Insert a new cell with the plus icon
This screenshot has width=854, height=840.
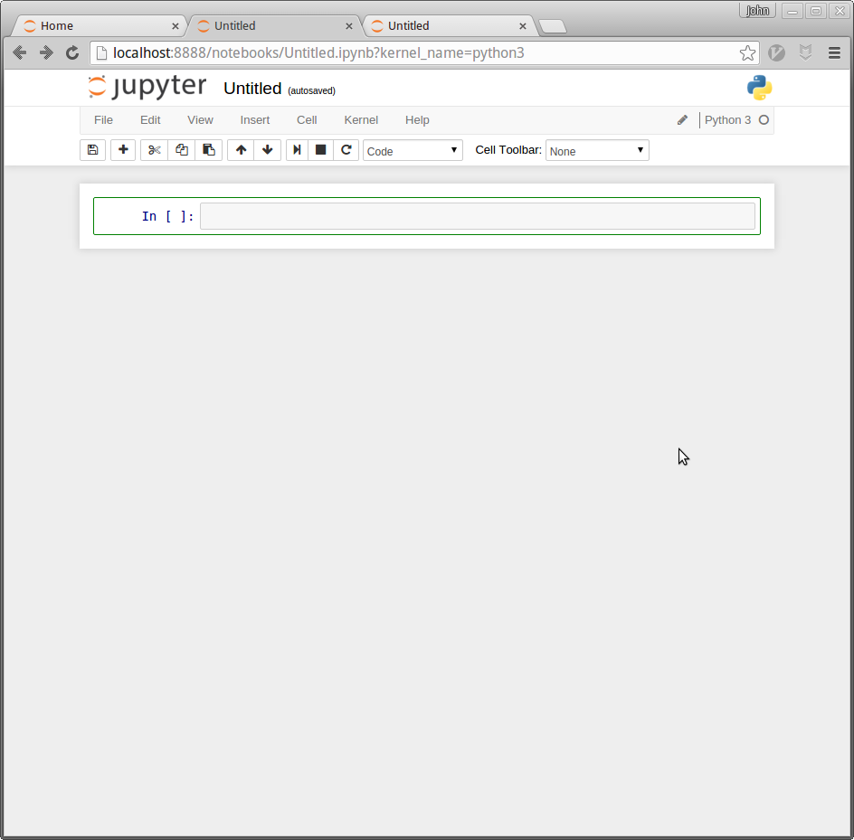(x=123, y=150)
